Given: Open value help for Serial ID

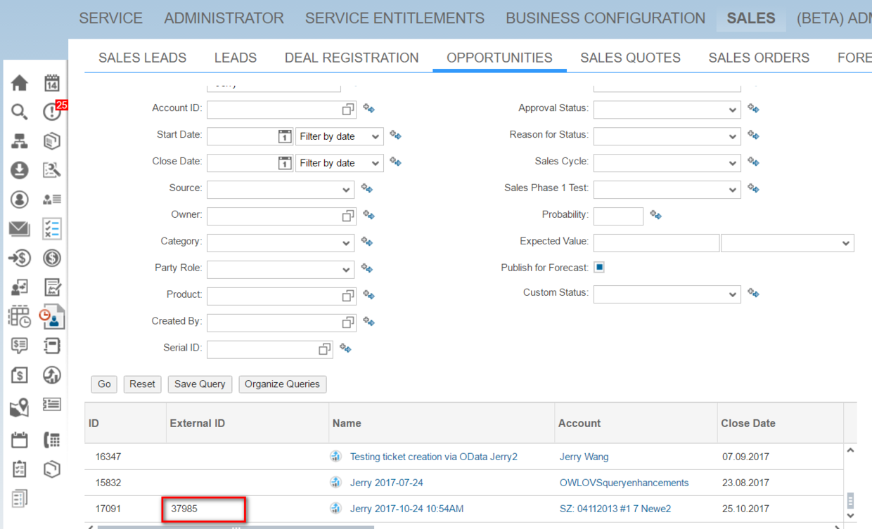Looking at the screenshot, I should (324, 349).
